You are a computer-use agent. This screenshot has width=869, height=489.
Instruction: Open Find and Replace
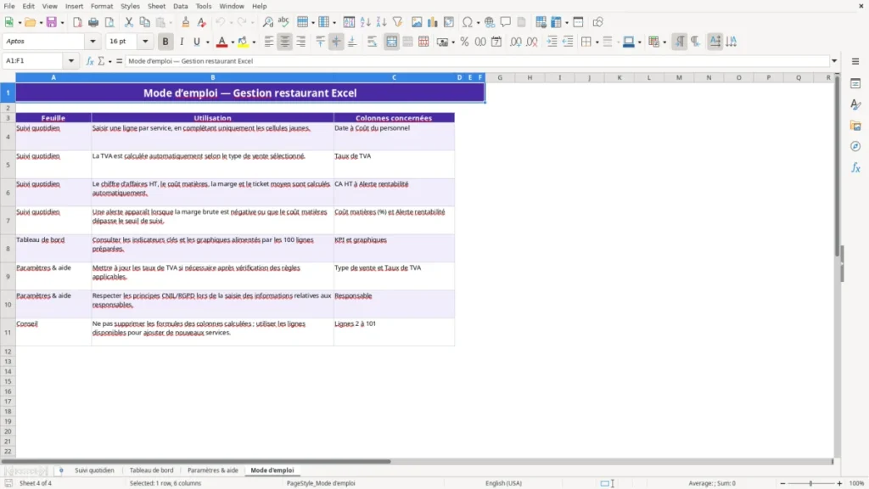click(267, 22)
